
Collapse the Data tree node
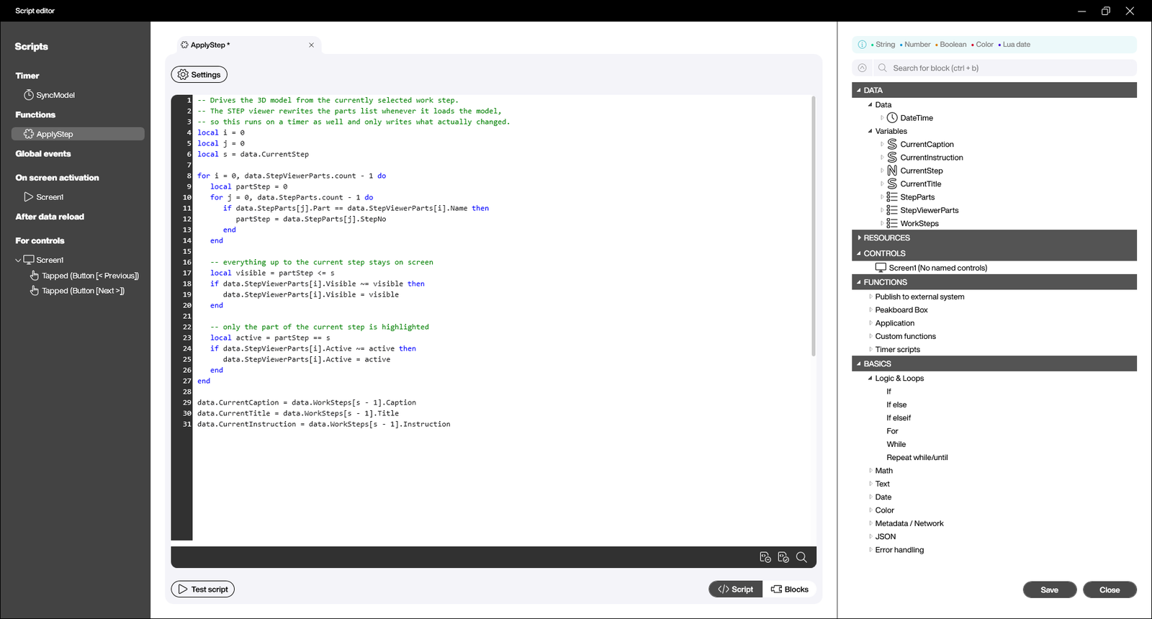(x=870, y=105)
